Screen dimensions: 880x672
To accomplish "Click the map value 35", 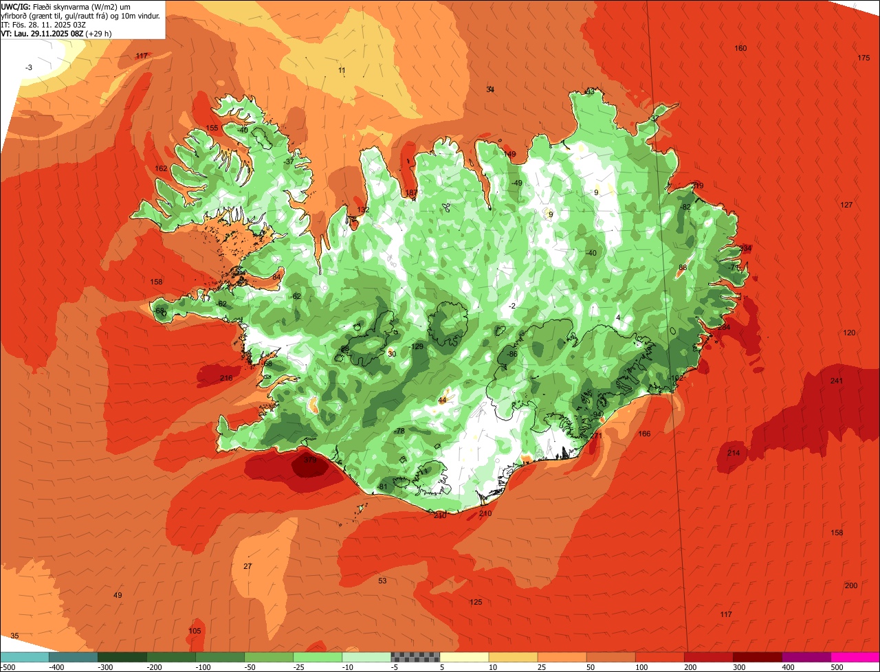I will click(14, 636).
